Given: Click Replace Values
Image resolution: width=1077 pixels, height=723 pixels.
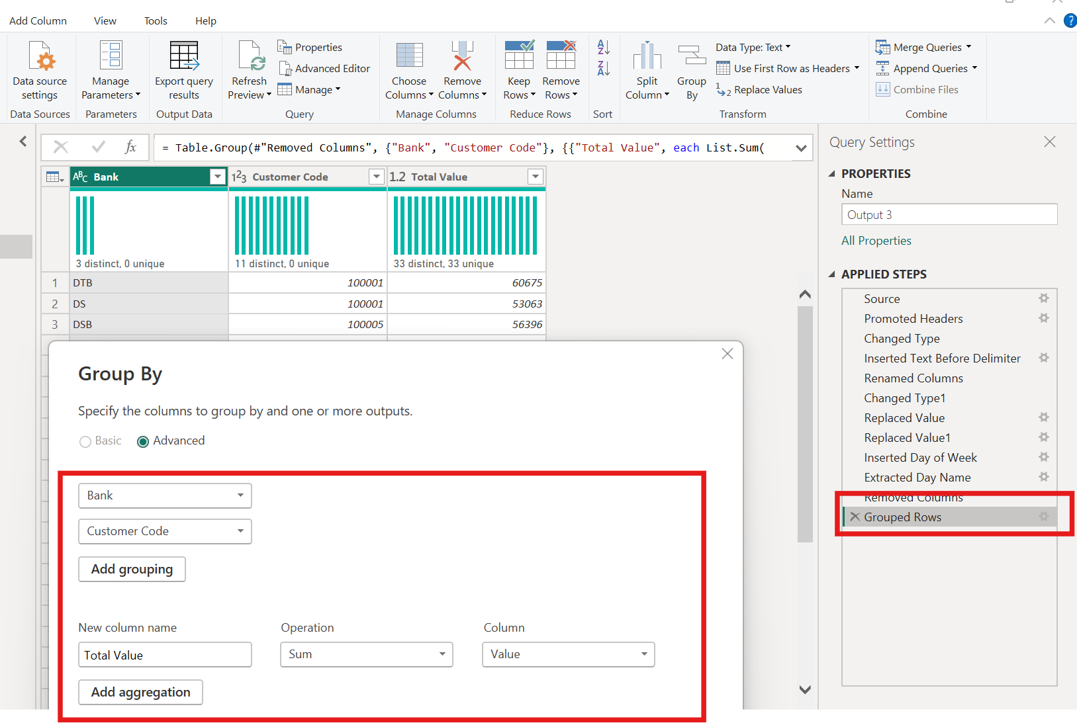Looking at the screenshot, I should click(759, 90).
